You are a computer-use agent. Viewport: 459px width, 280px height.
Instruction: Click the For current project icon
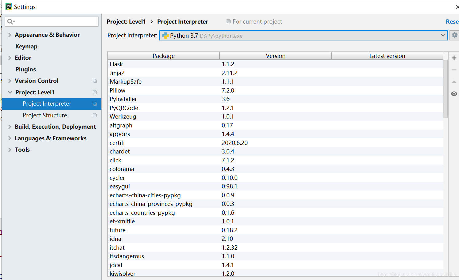pos(228,21)
